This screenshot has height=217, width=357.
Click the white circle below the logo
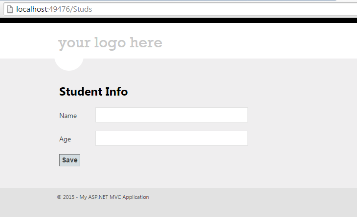(x=69, y=63)
